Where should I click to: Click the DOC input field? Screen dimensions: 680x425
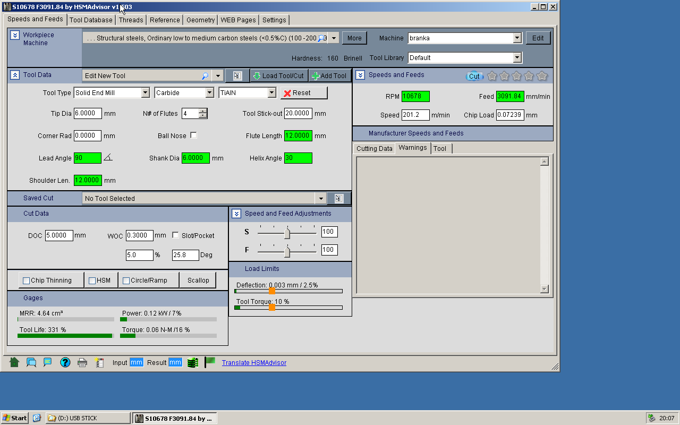click(58, 235)
